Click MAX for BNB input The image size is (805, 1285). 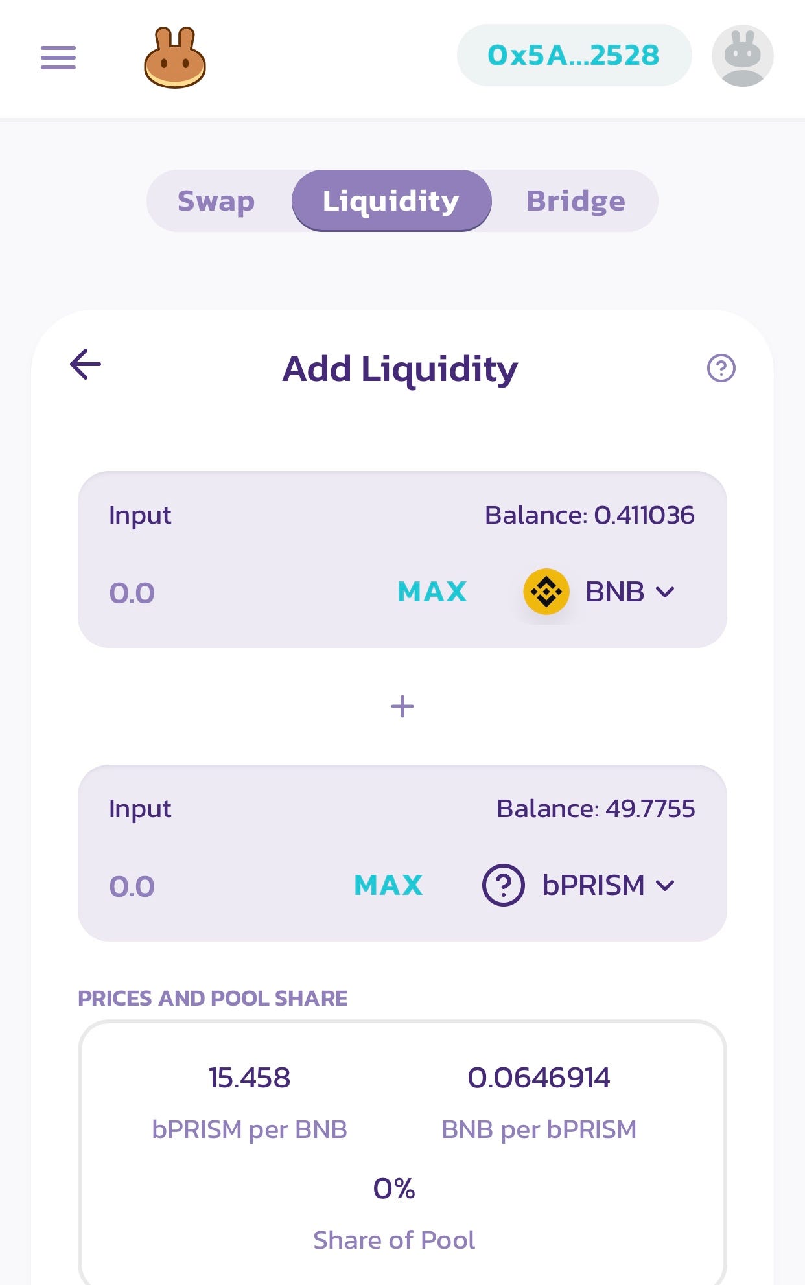pos(432,592)
